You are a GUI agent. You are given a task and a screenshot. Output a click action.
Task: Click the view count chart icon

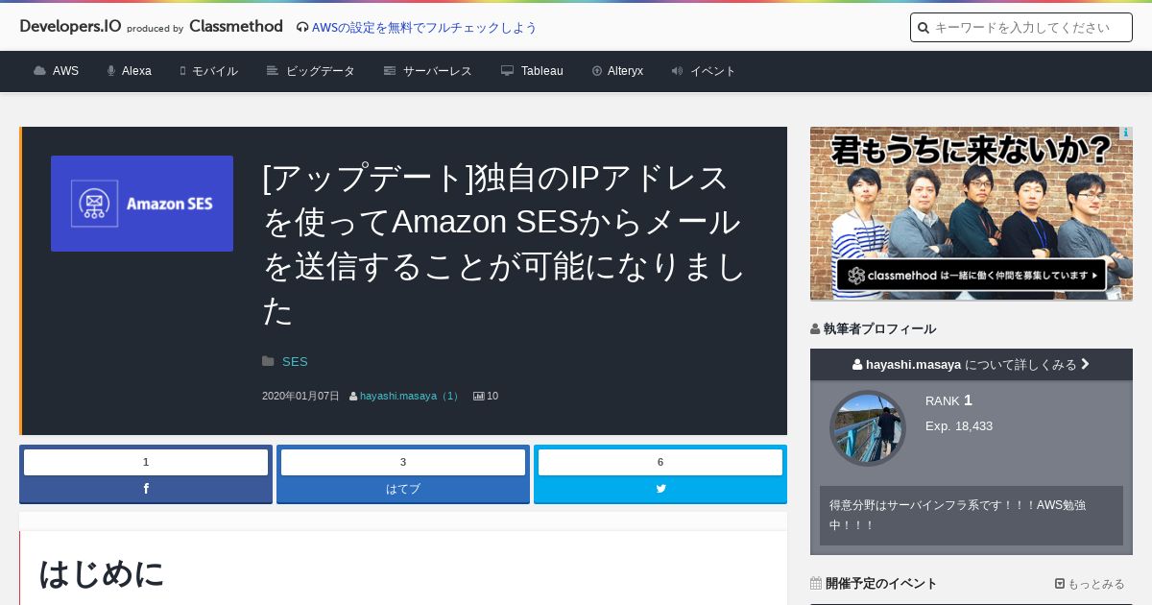478,396
